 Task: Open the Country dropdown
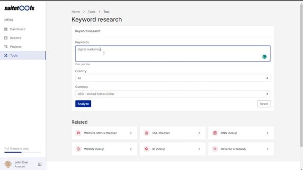[x=173, y=78]
